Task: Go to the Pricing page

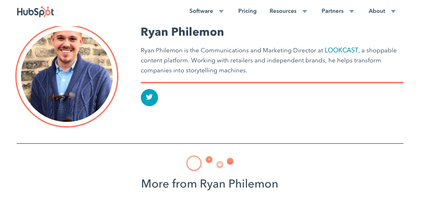Action: [247, 11]
